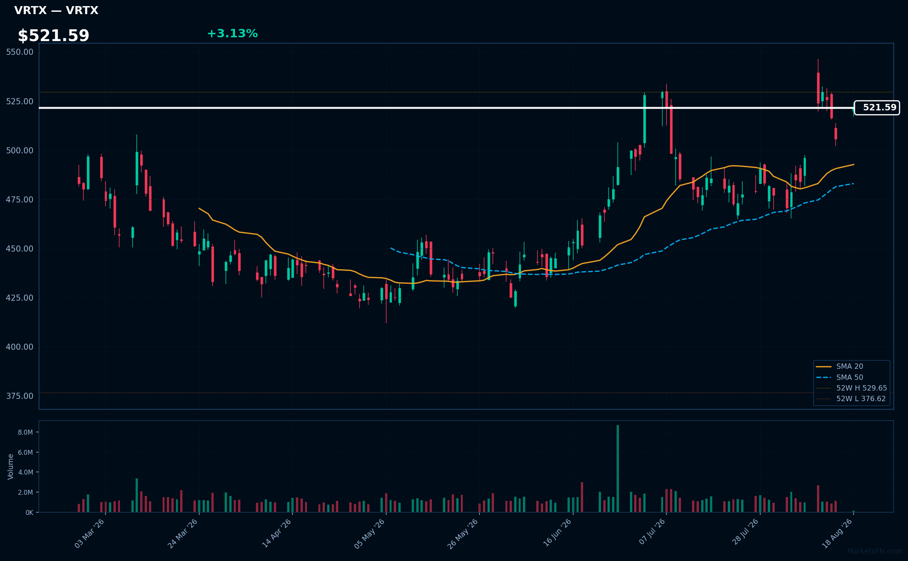The height and width of the screenshot is (561, 908).
Task: Click the 500.00 price axis label
Action: [20, 151]
